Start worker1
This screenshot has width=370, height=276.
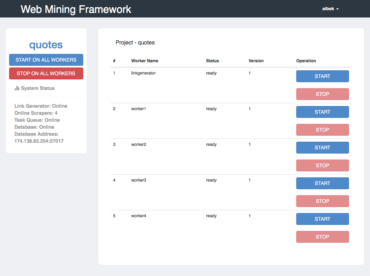(322, 112)
